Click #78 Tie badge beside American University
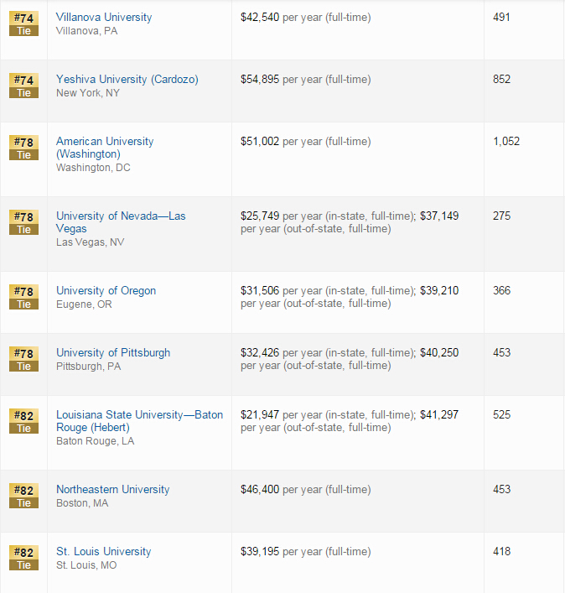 (x=23, y=148)
